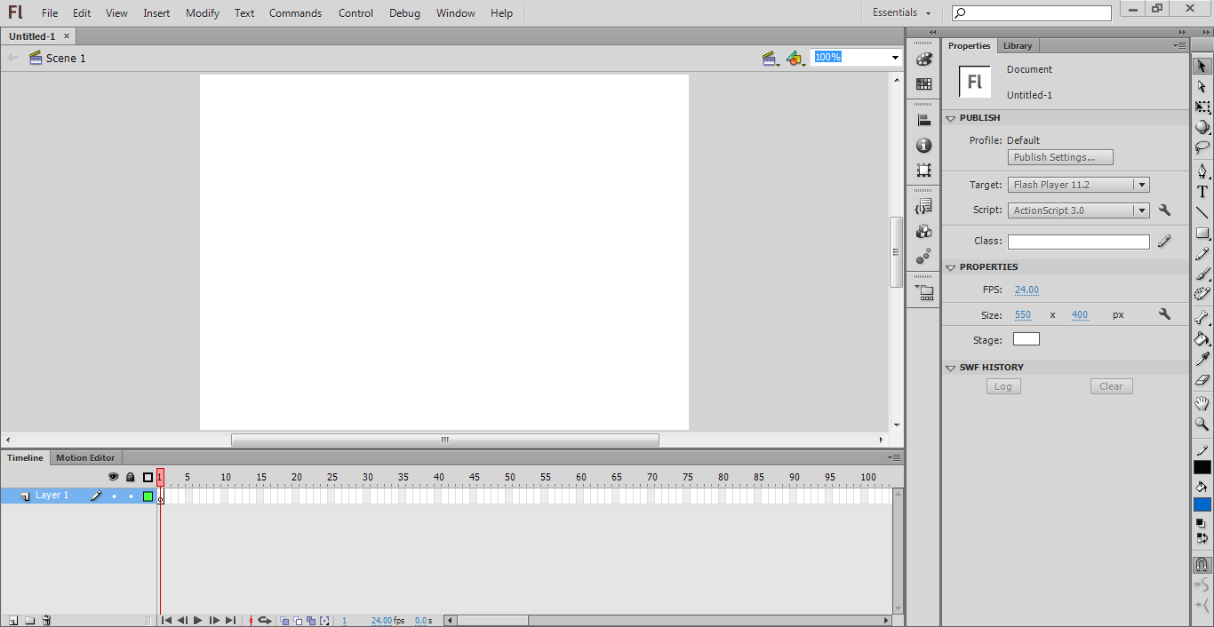Switch to the Library tab

coord(1018,46)
